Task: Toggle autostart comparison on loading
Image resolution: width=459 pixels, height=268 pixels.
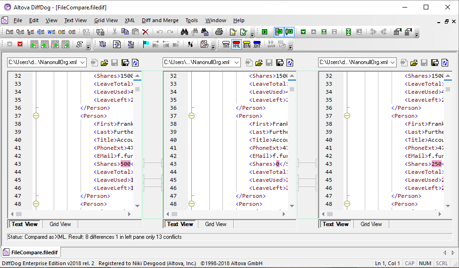Action: click(x=279, y=32)
